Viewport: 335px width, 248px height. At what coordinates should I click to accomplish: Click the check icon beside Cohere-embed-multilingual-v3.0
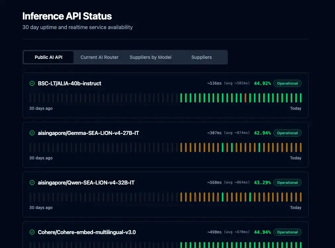tap(32, 232)
